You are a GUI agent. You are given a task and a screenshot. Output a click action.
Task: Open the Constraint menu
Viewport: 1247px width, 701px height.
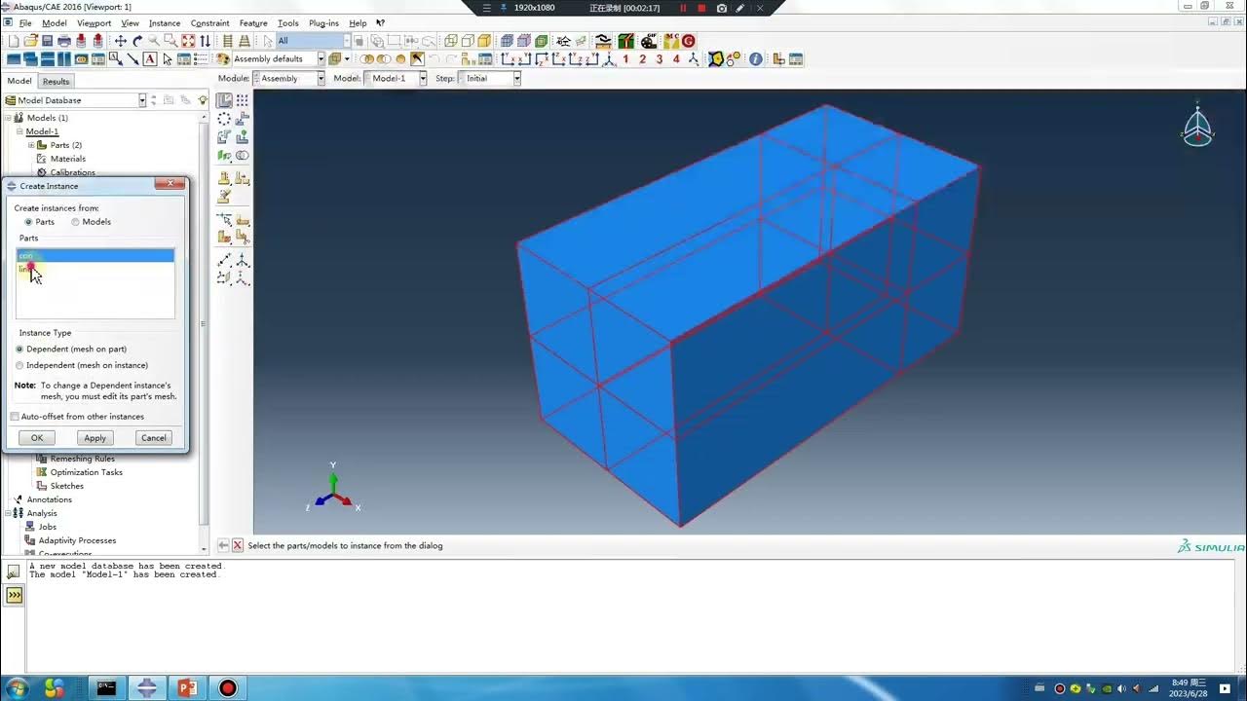pyautogui.click(x=210, y=22)
